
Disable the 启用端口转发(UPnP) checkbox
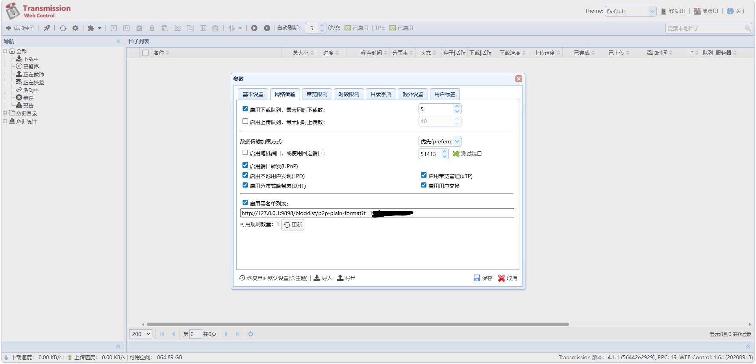point(245,165)
